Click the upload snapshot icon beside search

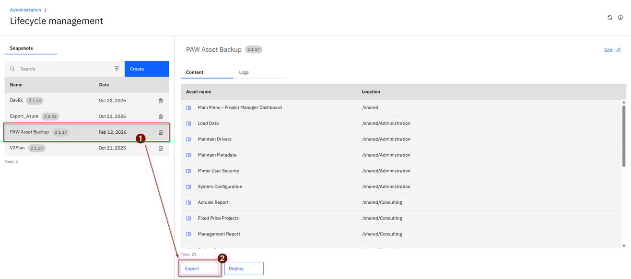(117, 69)
